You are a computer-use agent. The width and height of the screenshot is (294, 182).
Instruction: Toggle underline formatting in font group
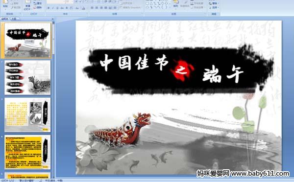pos(57,8)
